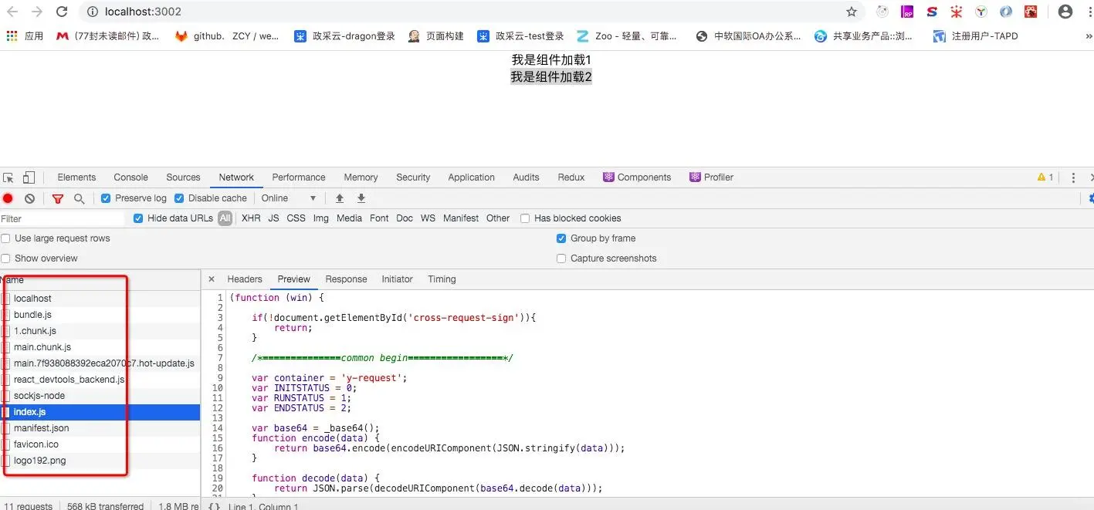The height and width of the screenshot is (510, 1094).
Task: Toggle the red filter funnel icon
Action: [x=57, y=198]
